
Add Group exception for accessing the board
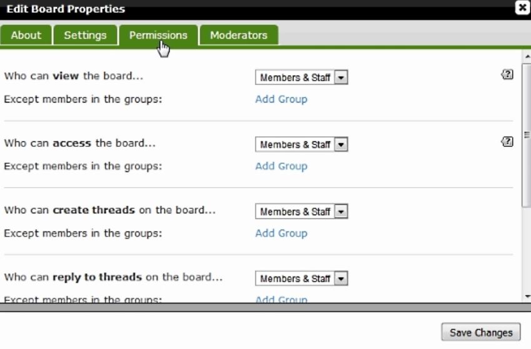[x=281, y=166]
